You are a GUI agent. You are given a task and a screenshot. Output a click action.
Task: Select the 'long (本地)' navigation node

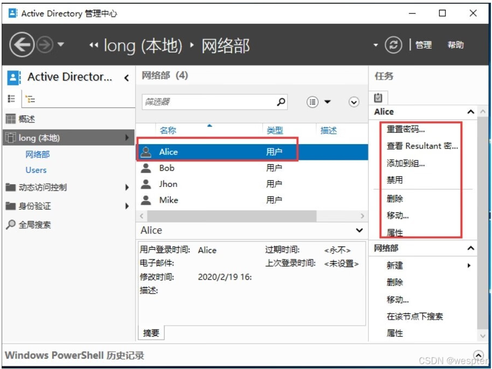68,138
